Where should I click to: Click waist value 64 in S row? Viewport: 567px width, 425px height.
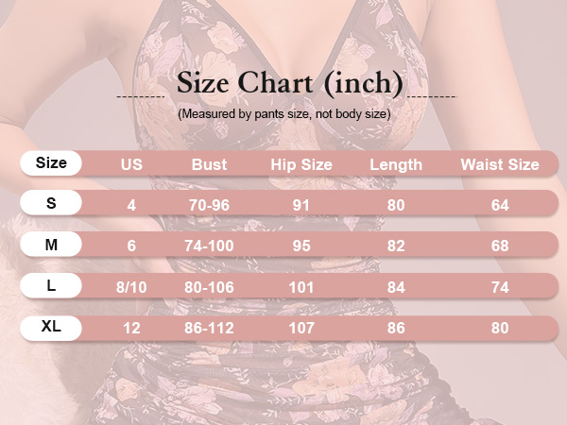500,205
